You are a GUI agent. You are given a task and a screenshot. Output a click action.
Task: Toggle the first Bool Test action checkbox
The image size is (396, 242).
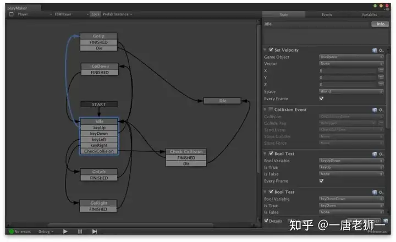pos(271,153)
